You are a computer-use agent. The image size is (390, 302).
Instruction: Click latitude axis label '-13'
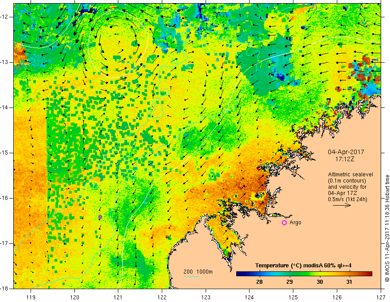coord(4,62)
